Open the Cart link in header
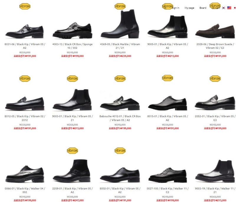Screen dimensions: 236x202 coord(216,8)
